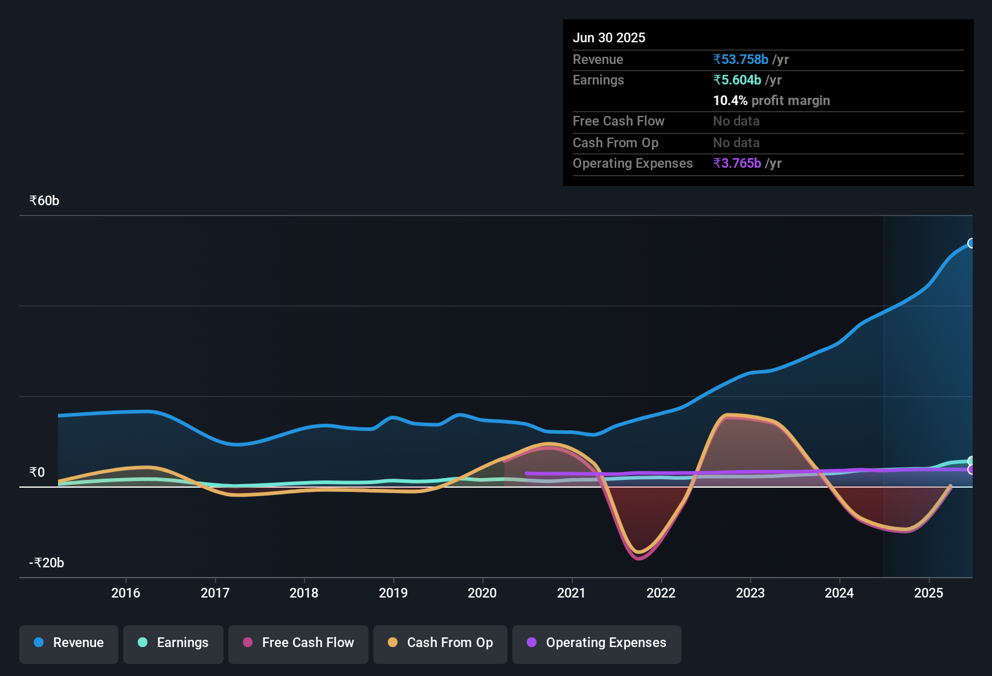Click the orange Cash From Op legend dot
The width and height of the screenshot is (992, 676).
click(x=393, y=643)
